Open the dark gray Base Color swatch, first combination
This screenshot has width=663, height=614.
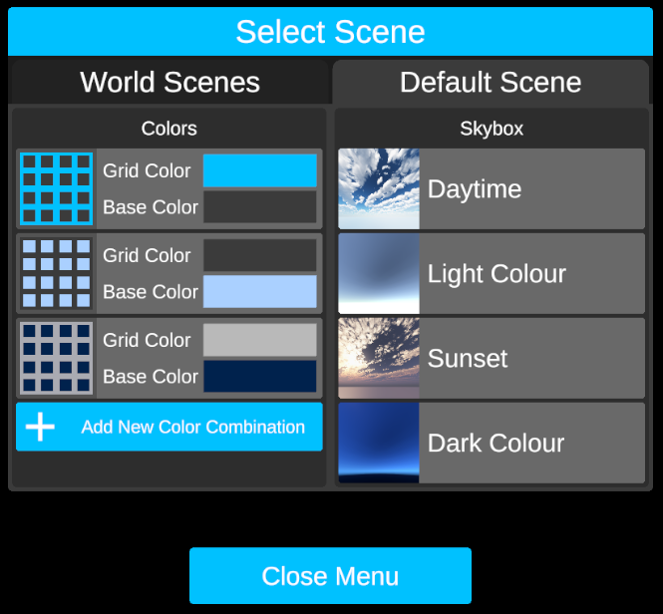click(260, 207)
